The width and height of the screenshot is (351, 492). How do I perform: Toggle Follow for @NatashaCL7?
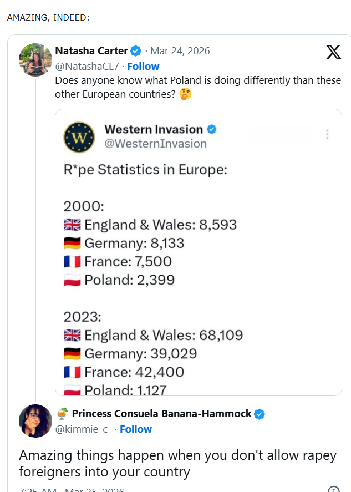(x=144, y=66)
